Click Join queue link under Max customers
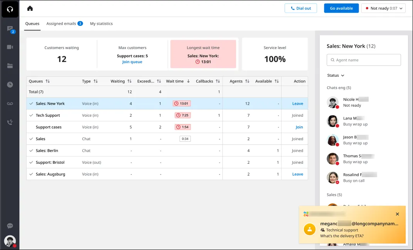 click(132, 62)
